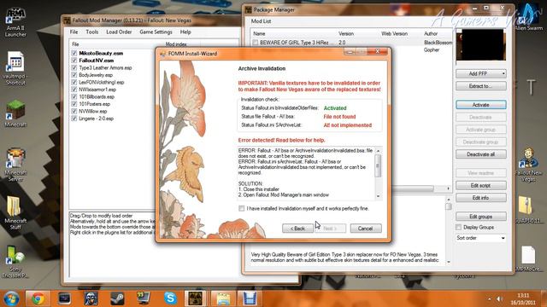Click the volume speaker tray icon
Image resolution: width=547 pixels, height=307 pixels.
499,299
